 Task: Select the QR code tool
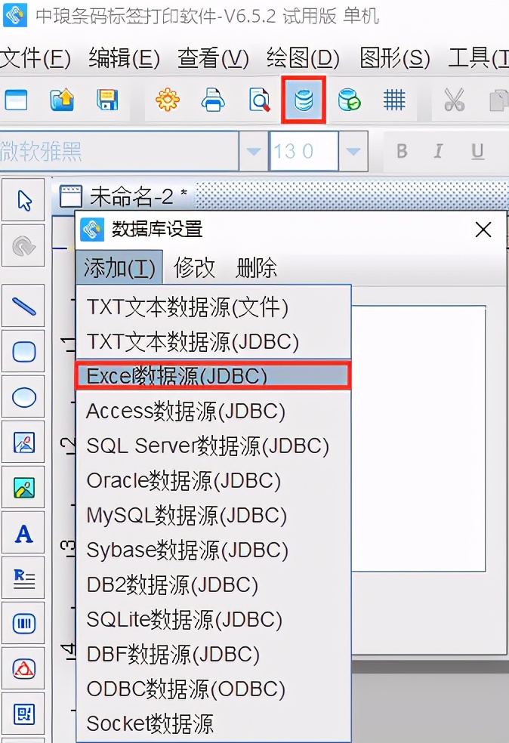(x=23, y=714)
